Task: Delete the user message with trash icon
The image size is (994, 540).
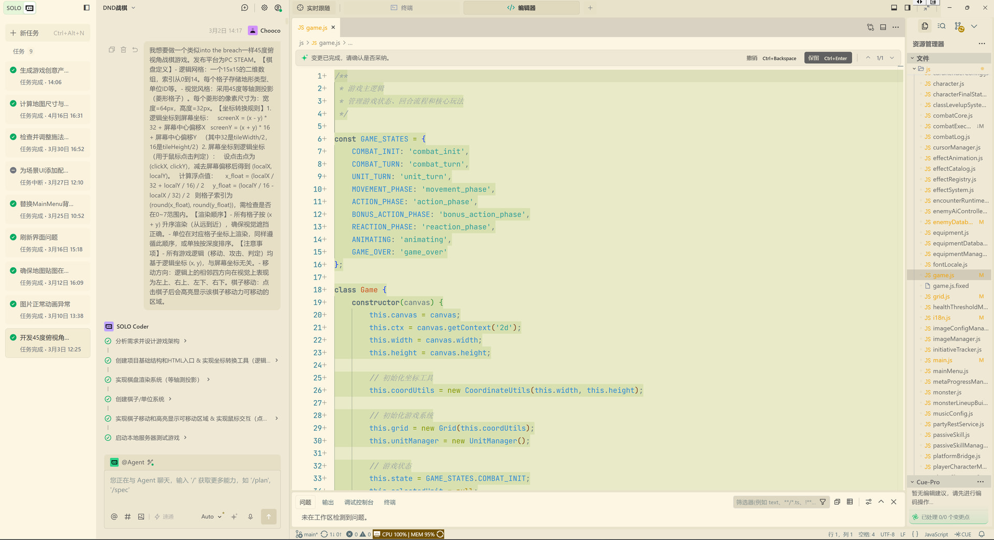Action: [x=123, y=50]
